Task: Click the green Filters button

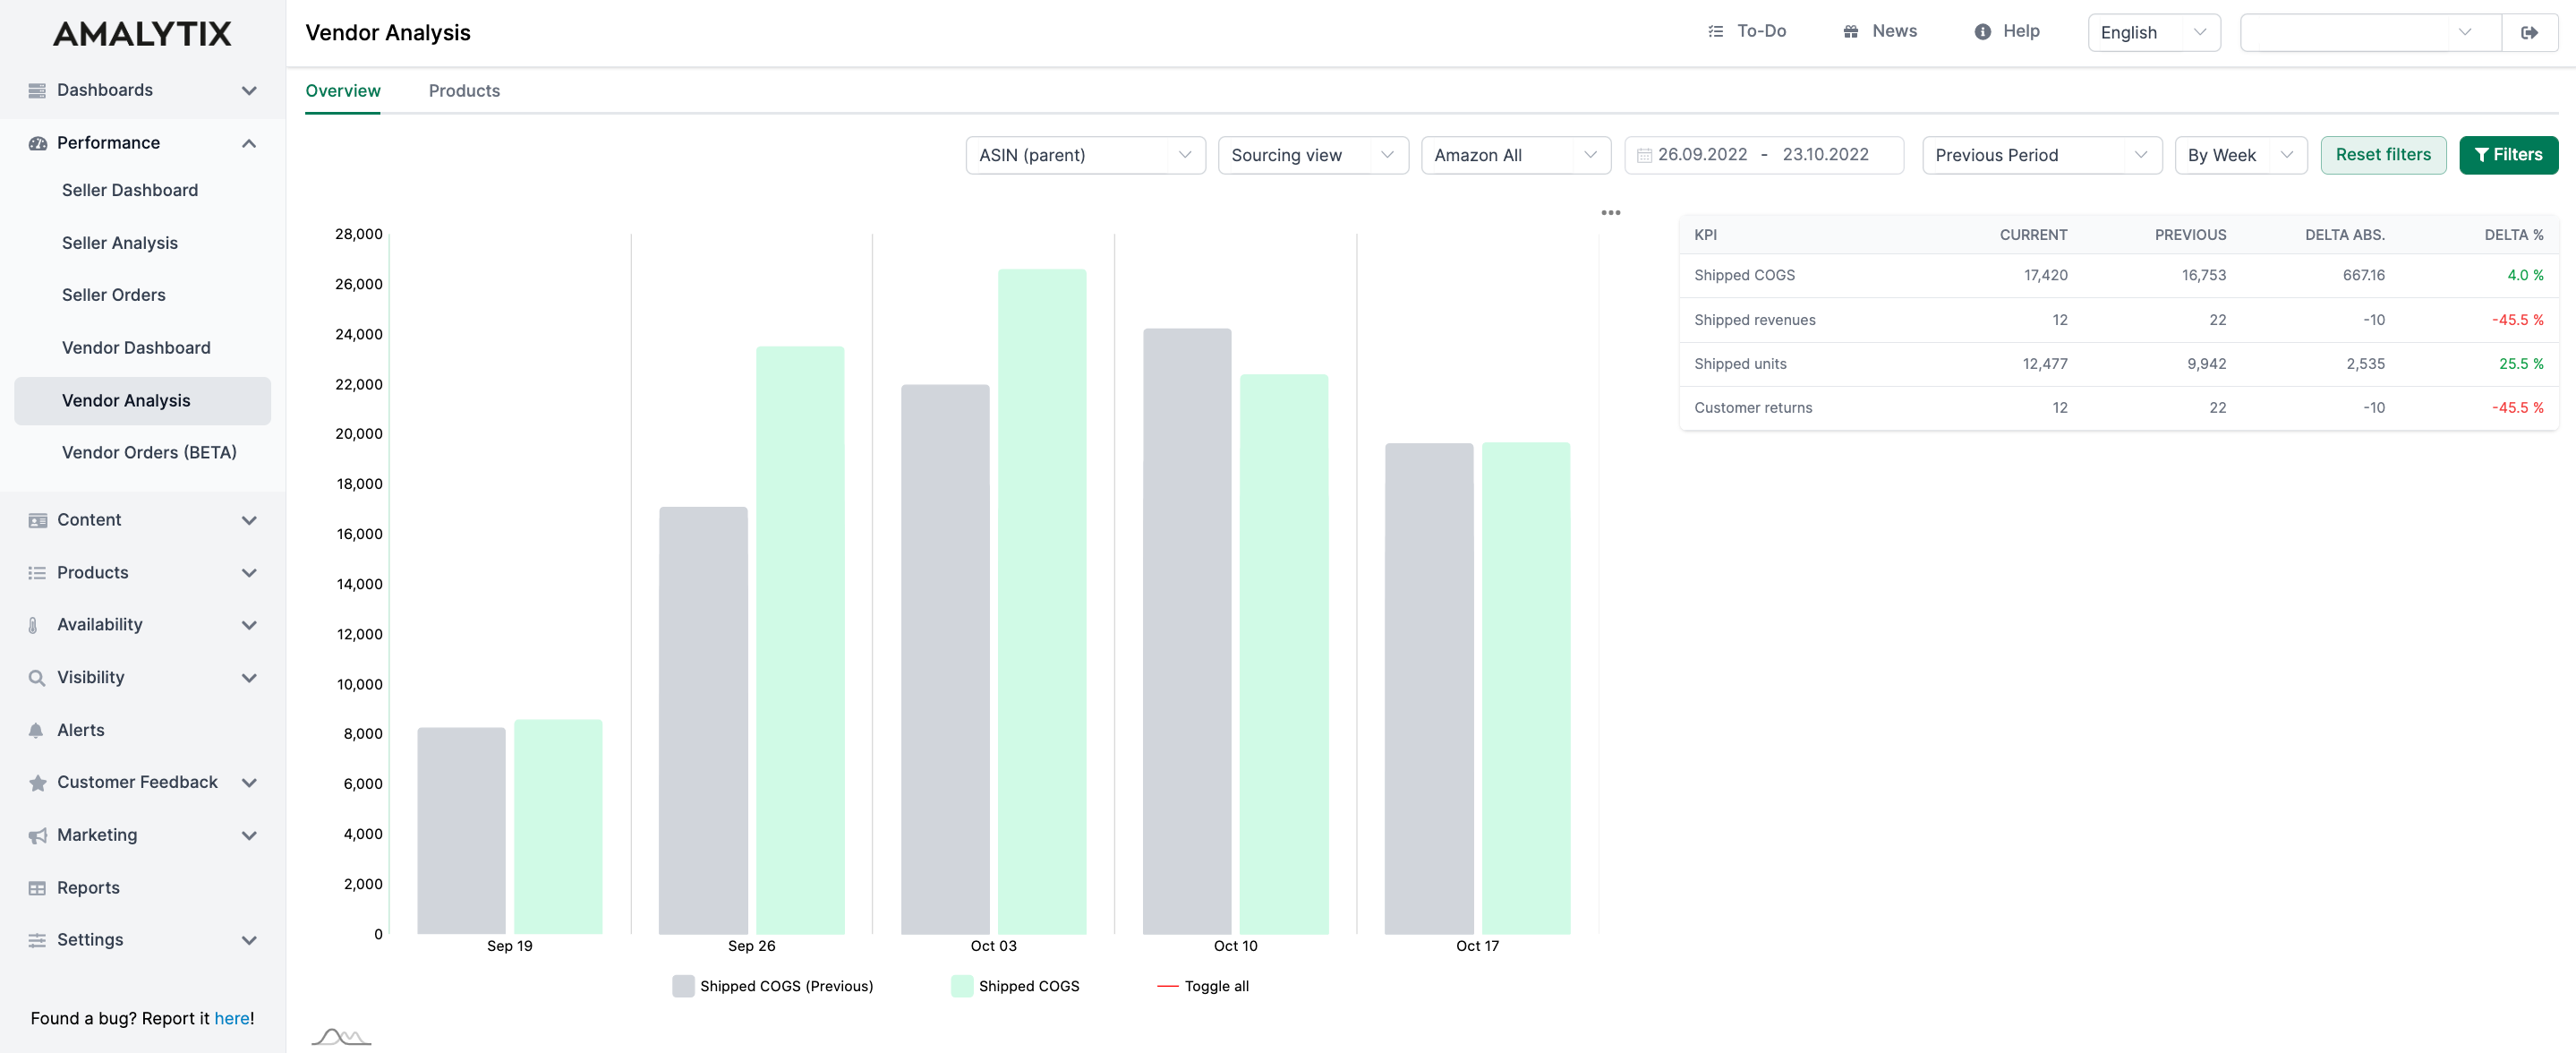Action: click(x=2507, y=155)
